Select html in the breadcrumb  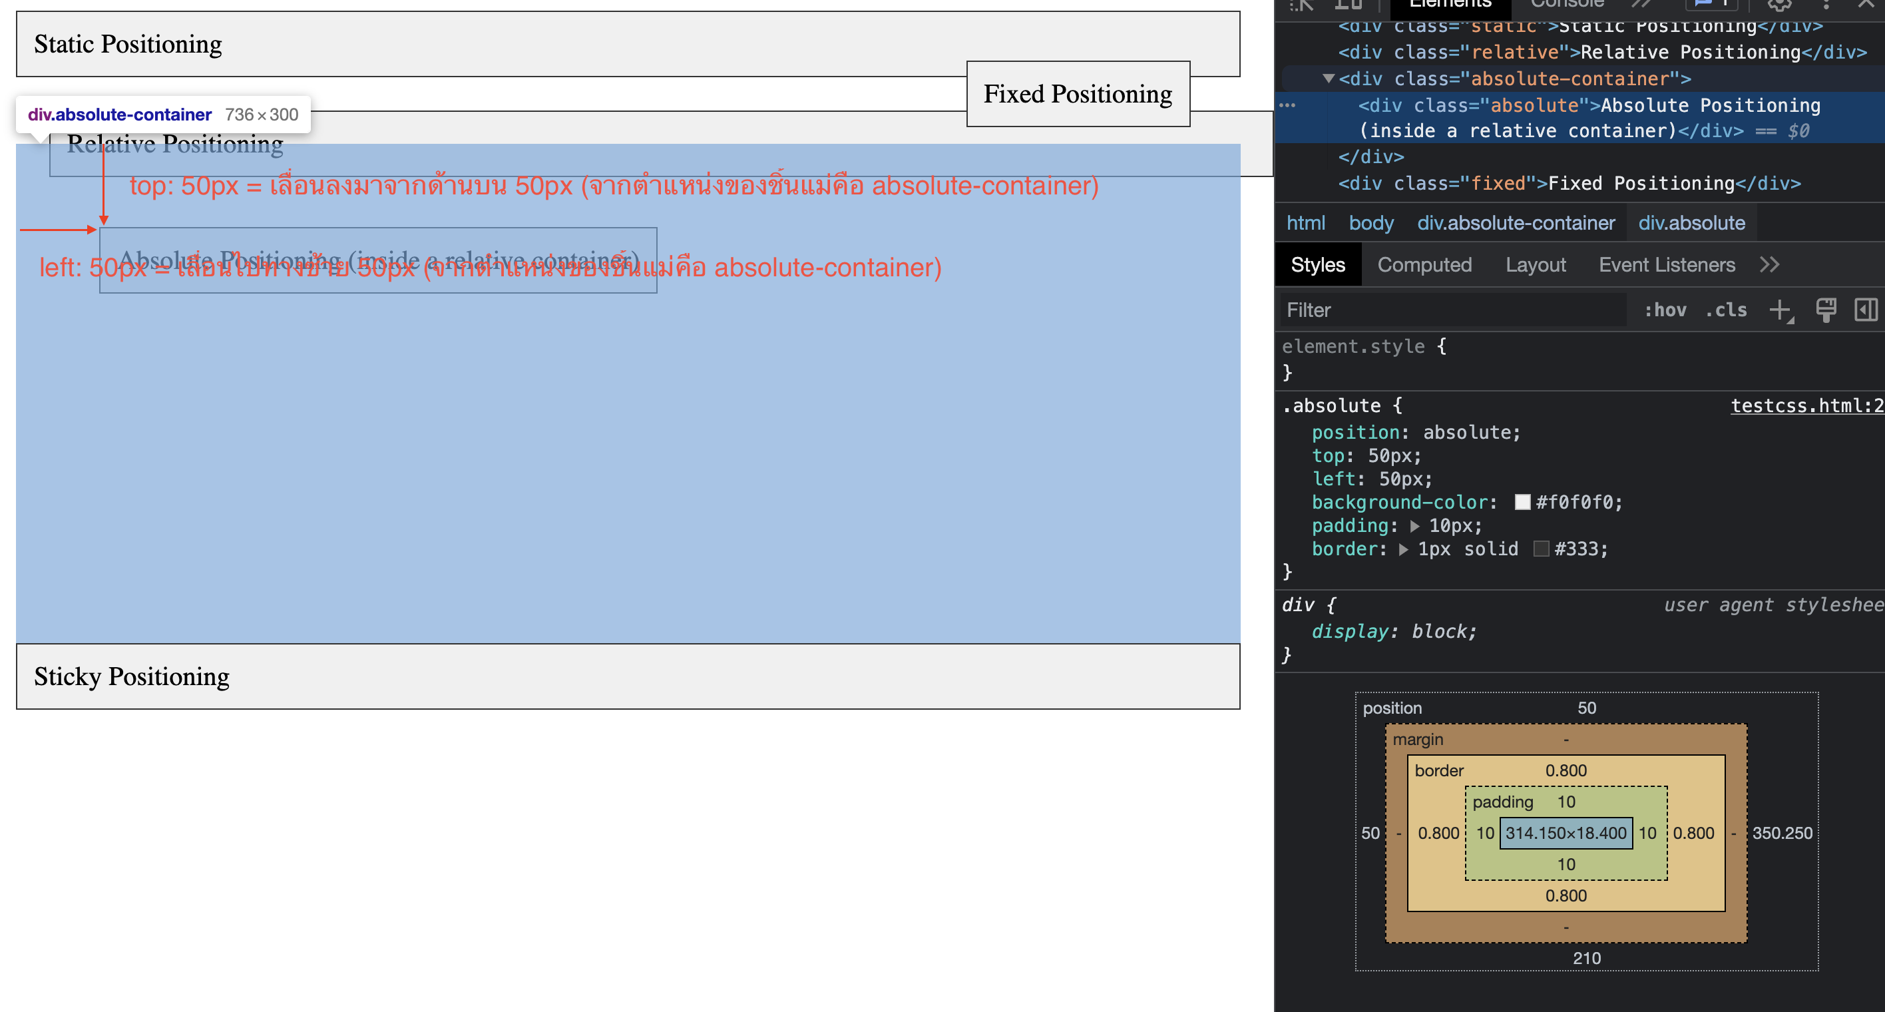[1305, 223]
